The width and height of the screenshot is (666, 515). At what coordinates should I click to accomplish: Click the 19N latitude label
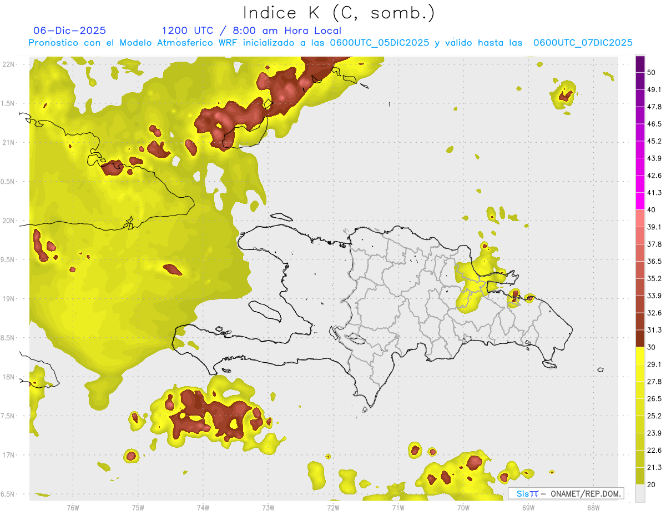coord(9,298)
